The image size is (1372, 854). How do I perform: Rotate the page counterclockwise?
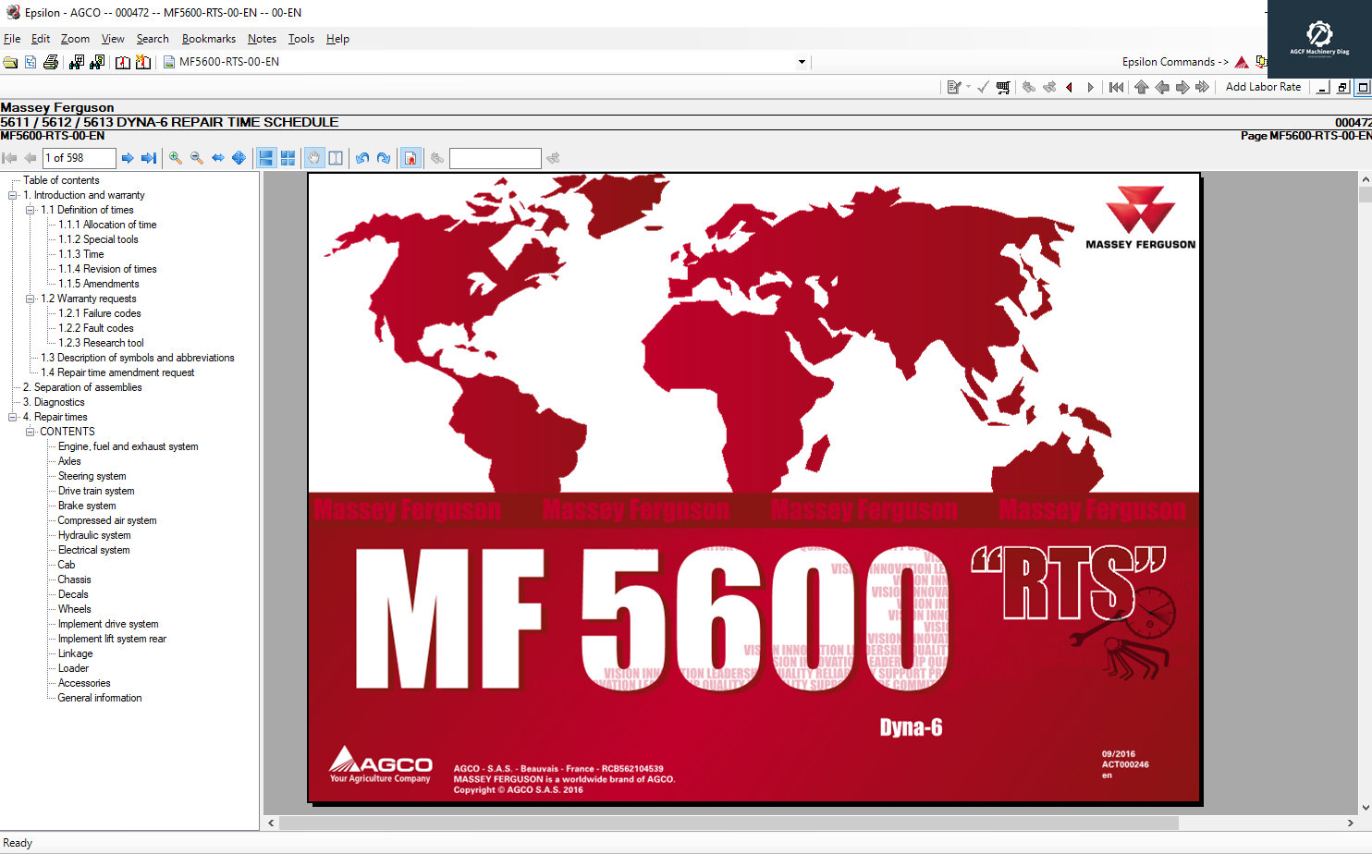tap(362, 158)
